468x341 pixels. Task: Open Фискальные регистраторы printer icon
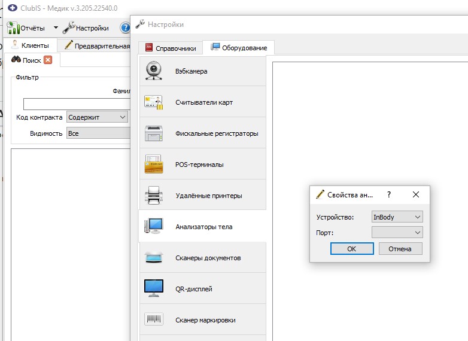[153, 133]
